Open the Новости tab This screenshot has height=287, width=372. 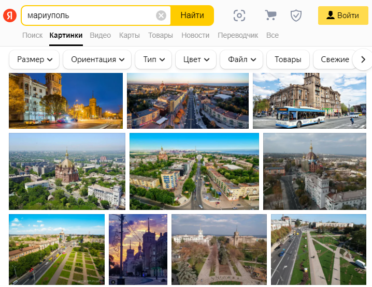195,35
